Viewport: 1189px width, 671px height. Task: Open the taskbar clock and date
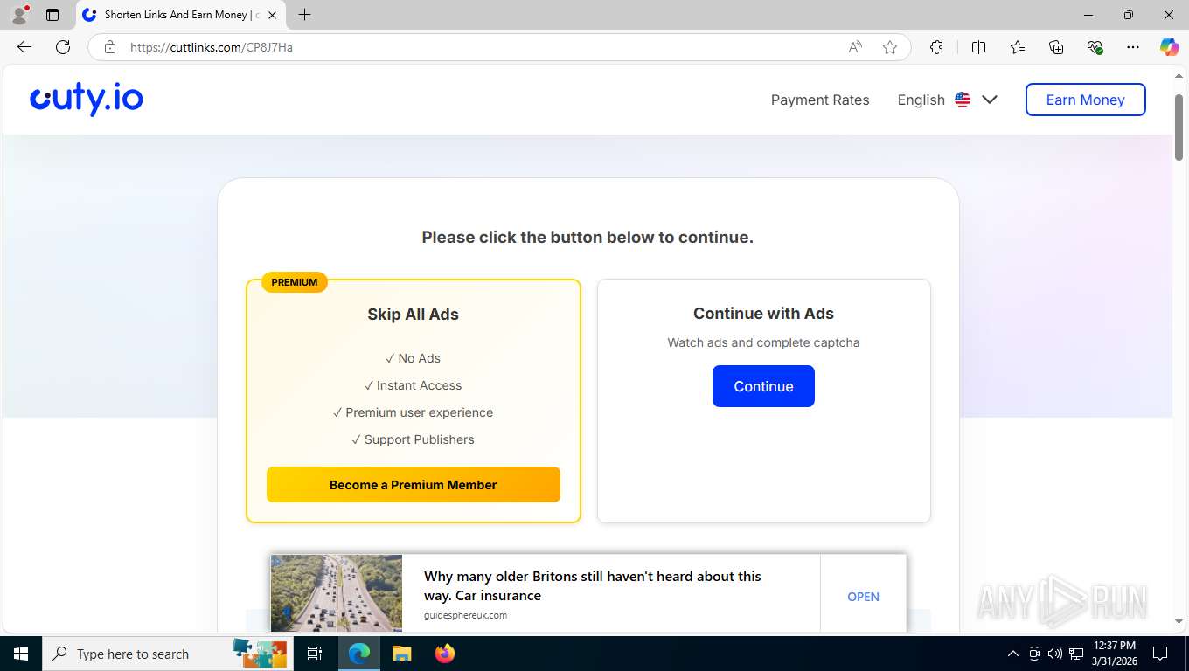(x=1115, y=654)
